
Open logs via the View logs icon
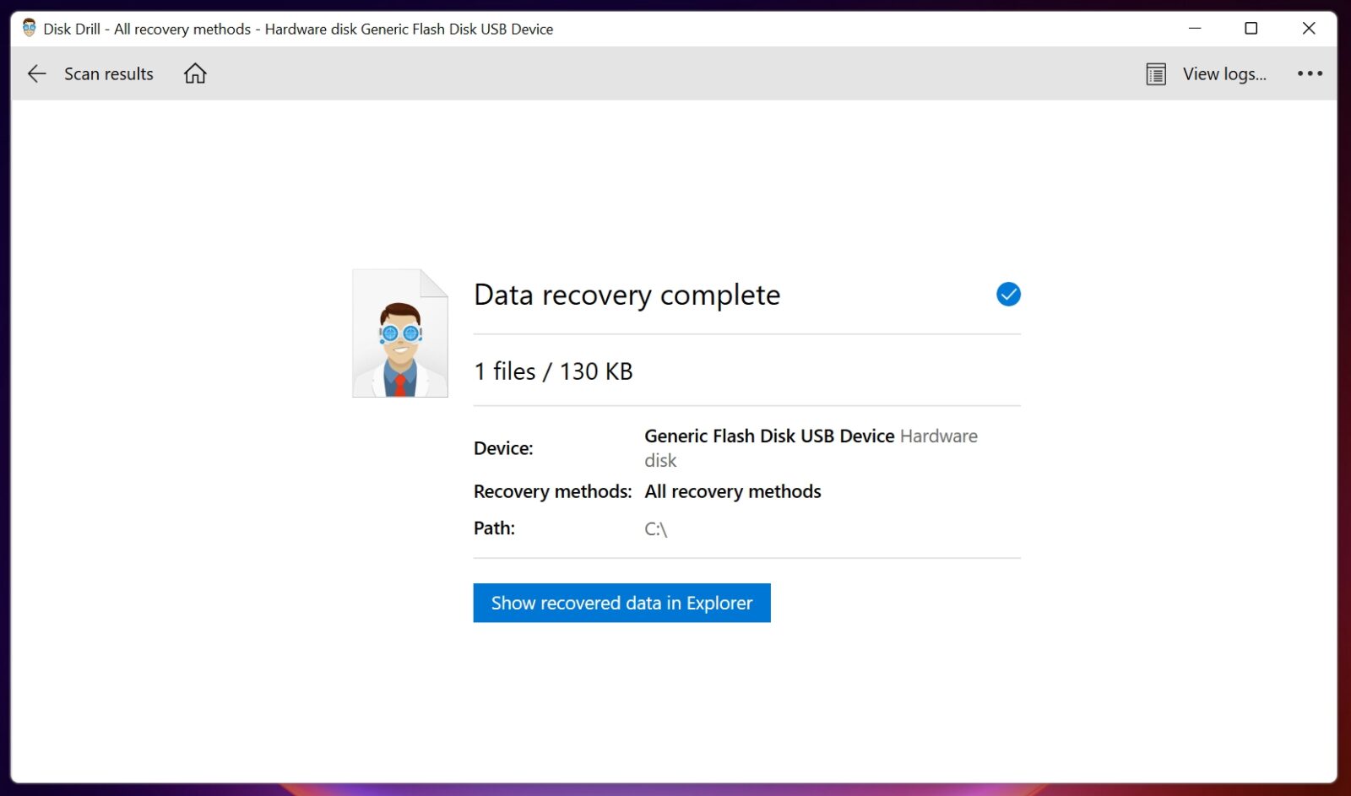pyautogui.click(x=1154, y=73)
